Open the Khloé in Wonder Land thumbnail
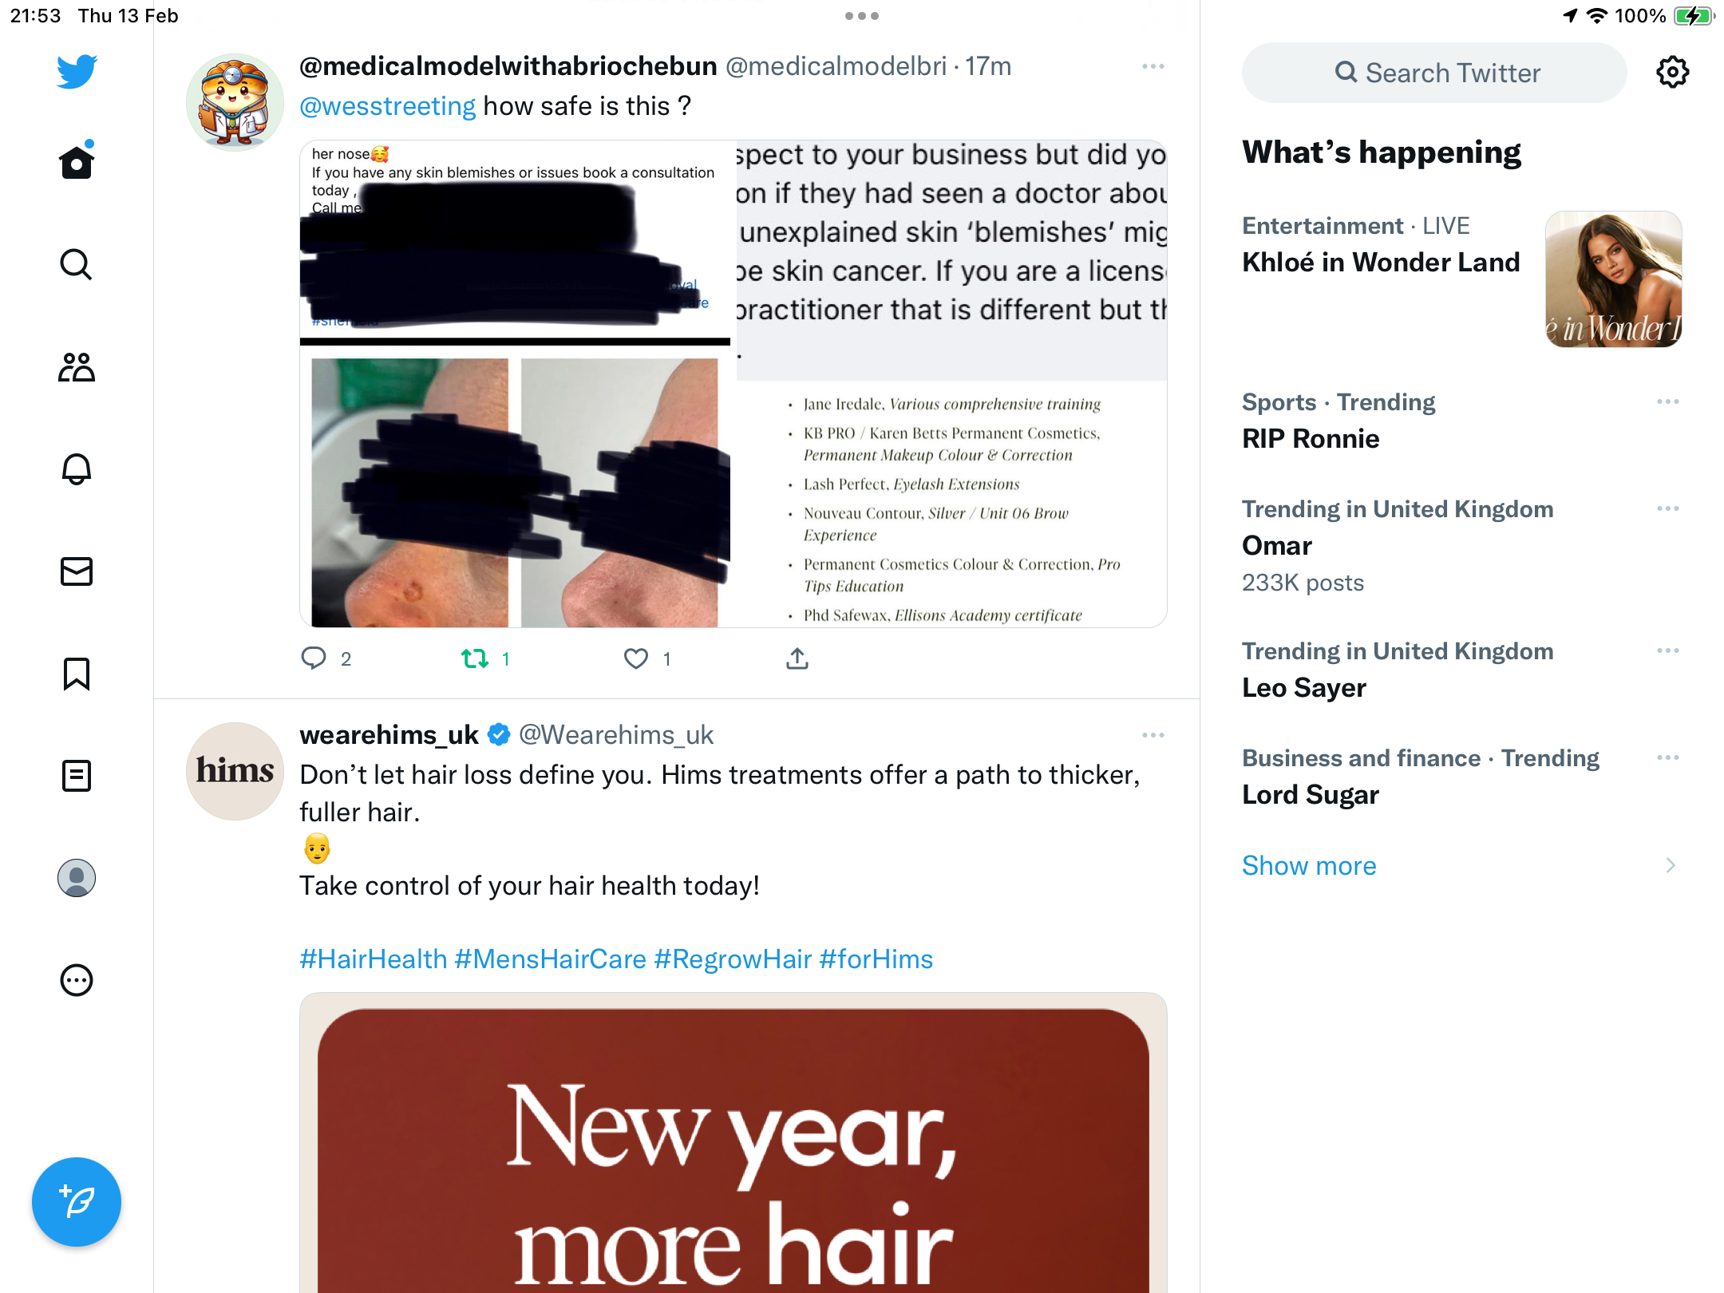Screen dimensions: 1724x1293 (x=1614, y=279)
